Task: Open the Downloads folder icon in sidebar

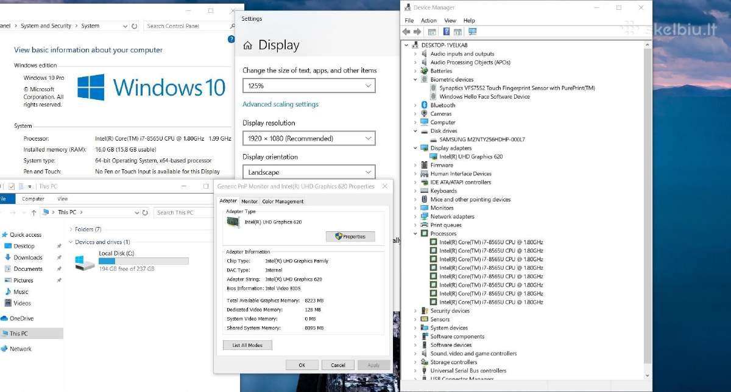Action: 8,257
